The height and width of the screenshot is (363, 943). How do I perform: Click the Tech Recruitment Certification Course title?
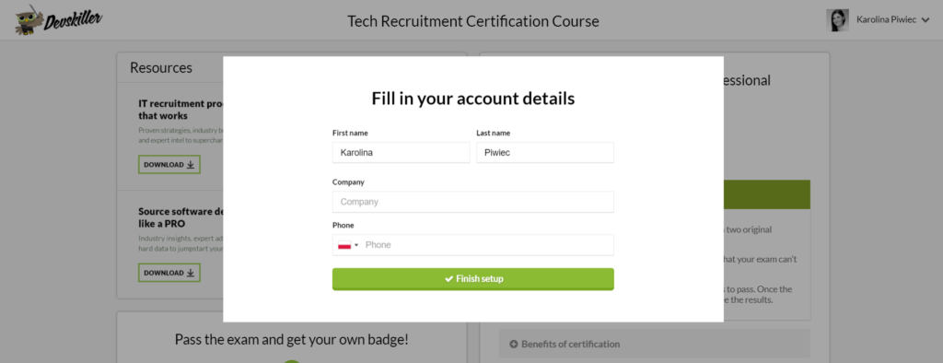point(472,22)
